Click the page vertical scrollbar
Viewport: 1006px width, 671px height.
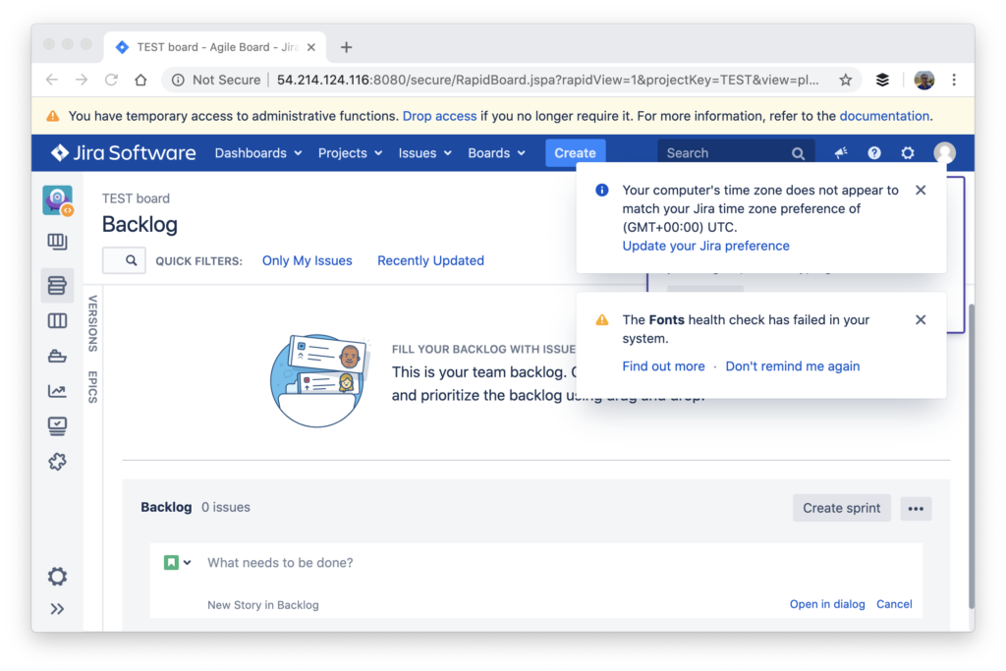(971, 456)
